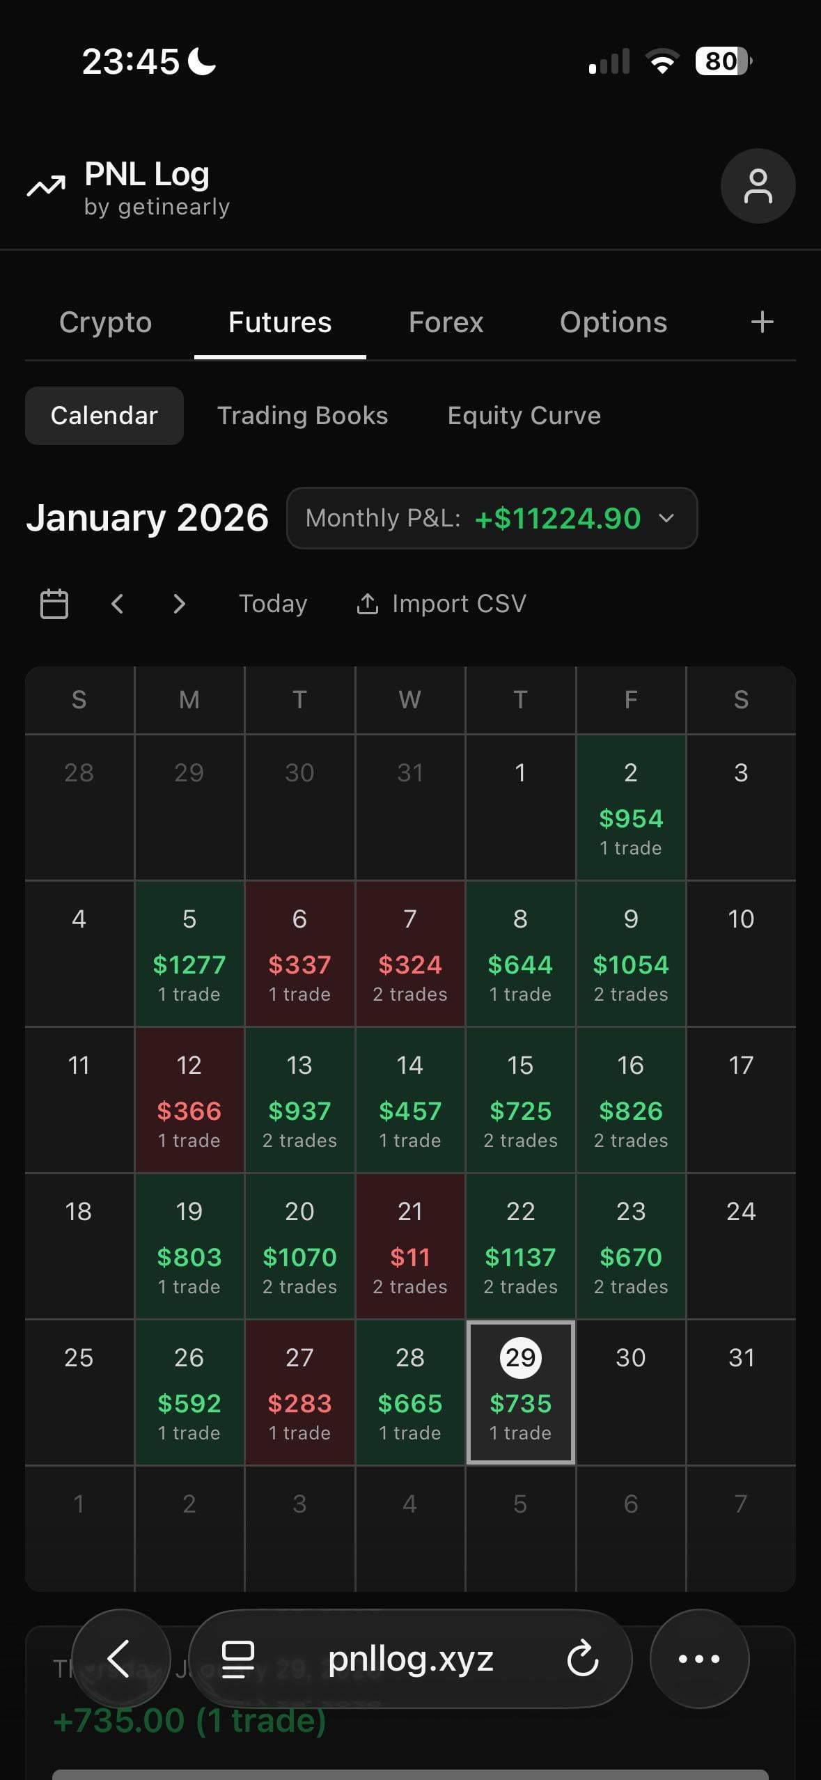Switch to the Options tab

tap(613, 322)
